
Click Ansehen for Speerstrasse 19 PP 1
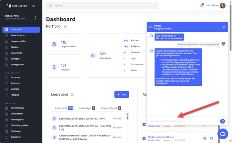coord(117,118)
